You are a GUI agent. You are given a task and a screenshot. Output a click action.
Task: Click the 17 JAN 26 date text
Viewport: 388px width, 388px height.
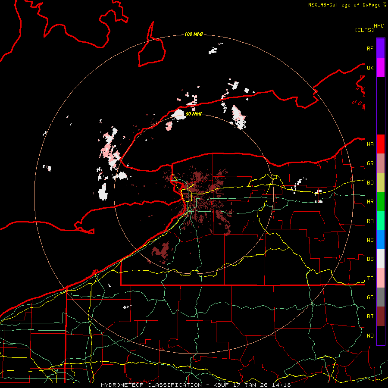pos(250,385)
